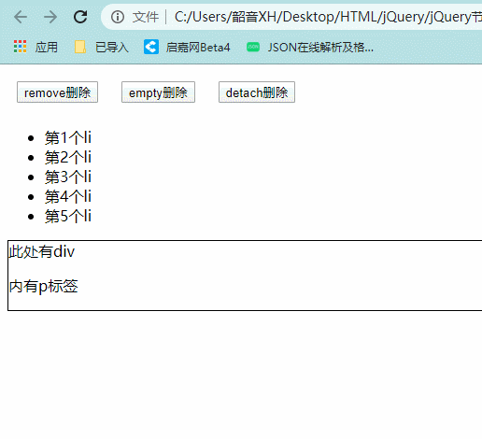Screen dimensions: 482x439
Task: Open the 已导入 bookmarks folder icon
Action: 80,47
